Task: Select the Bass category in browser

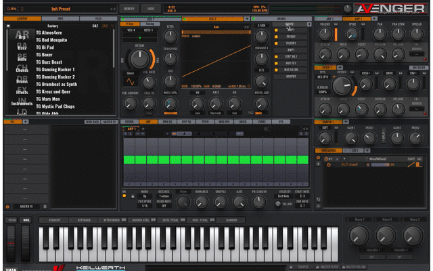Action: 22,47
